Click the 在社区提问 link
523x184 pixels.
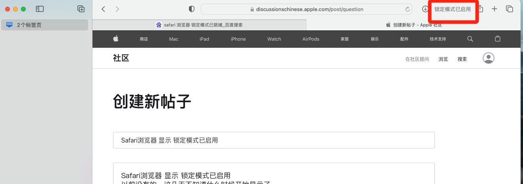coord(417,59)
